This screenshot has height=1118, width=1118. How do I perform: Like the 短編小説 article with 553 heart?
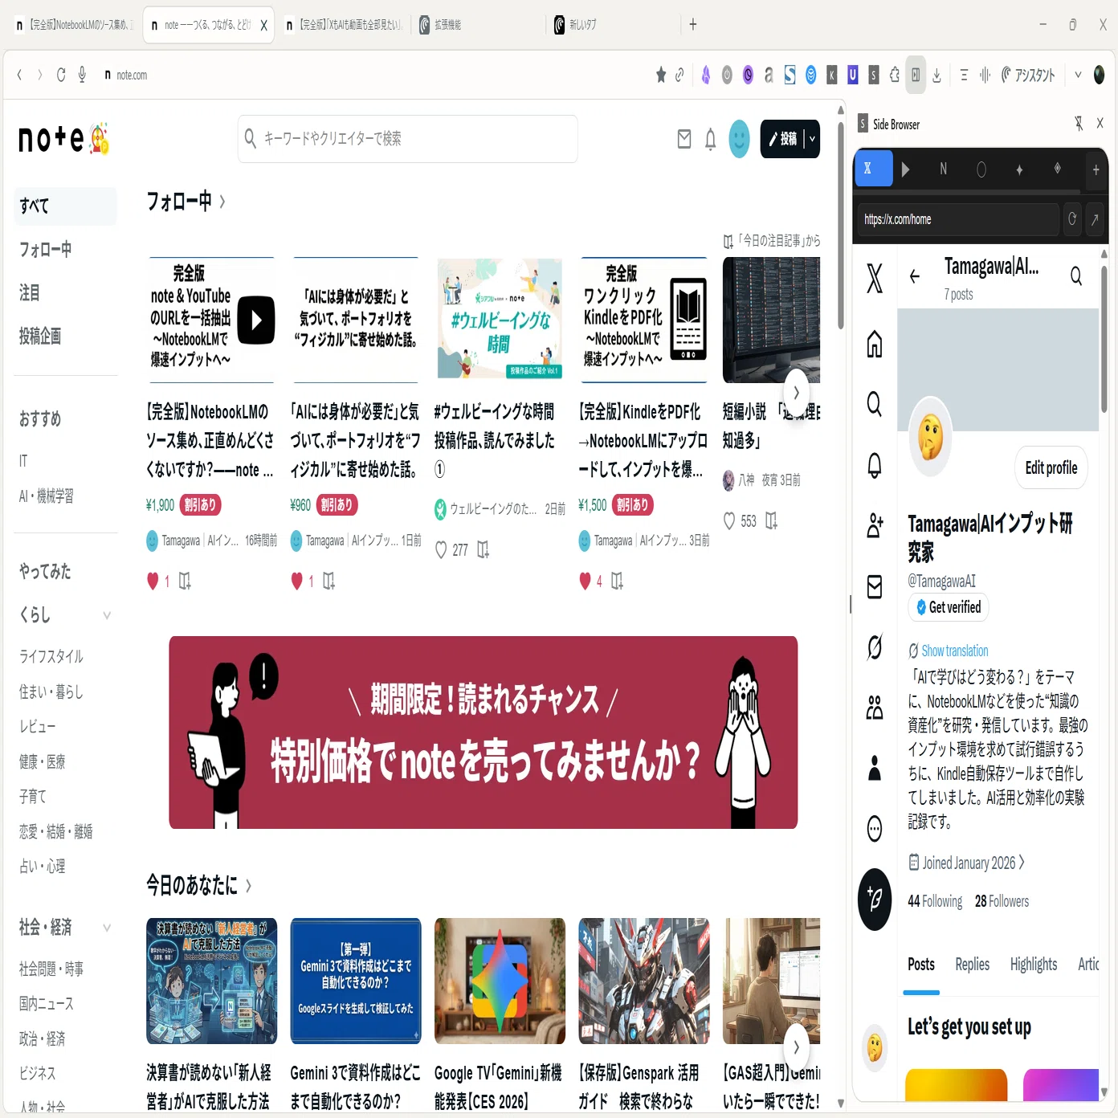point(729,521)
